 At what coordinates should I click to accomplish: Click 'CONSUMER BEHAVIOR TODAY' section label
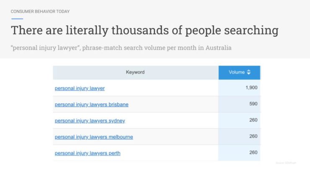click(x=40, y=11)
